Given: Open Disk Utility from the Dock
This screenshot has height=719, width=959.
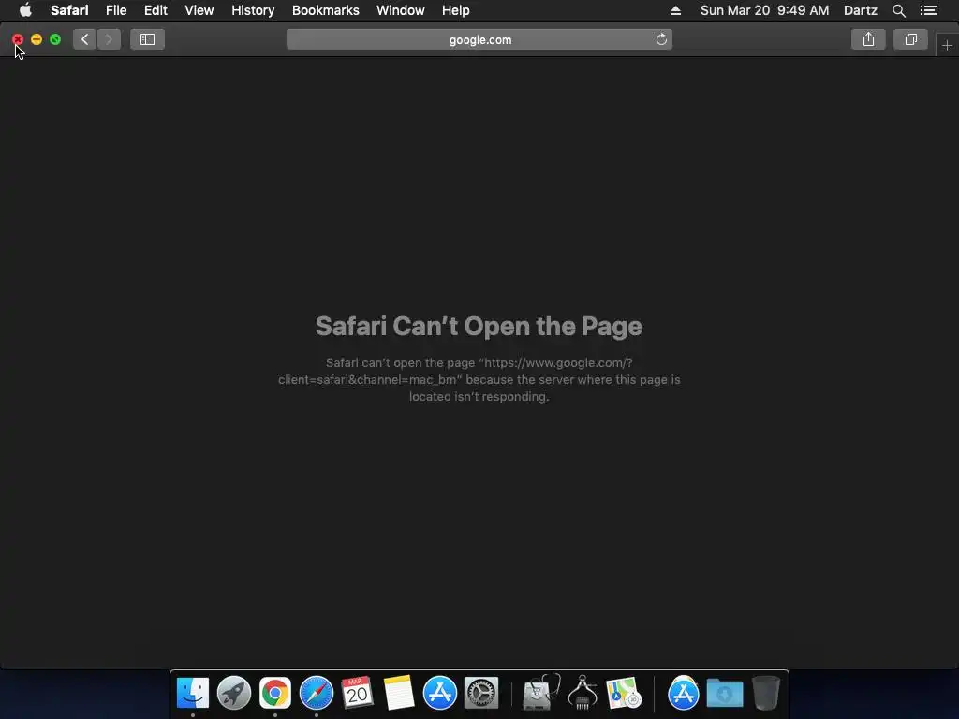Looking at the screenshot, I should pyautogui.click(x=541, y=693).
